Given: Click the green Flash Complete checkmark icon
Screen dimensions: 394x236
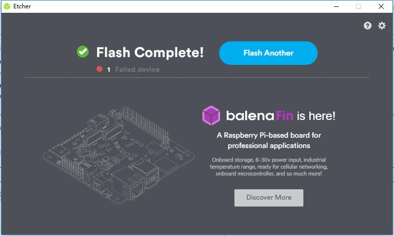Looking at the screenshot, I should click(x=83, y=52).
